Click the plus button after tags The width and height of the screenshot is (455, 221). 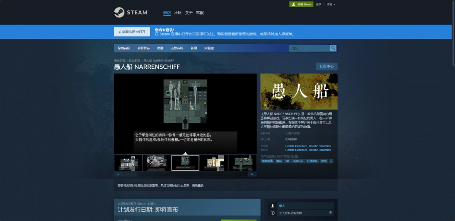click(331, 161)
